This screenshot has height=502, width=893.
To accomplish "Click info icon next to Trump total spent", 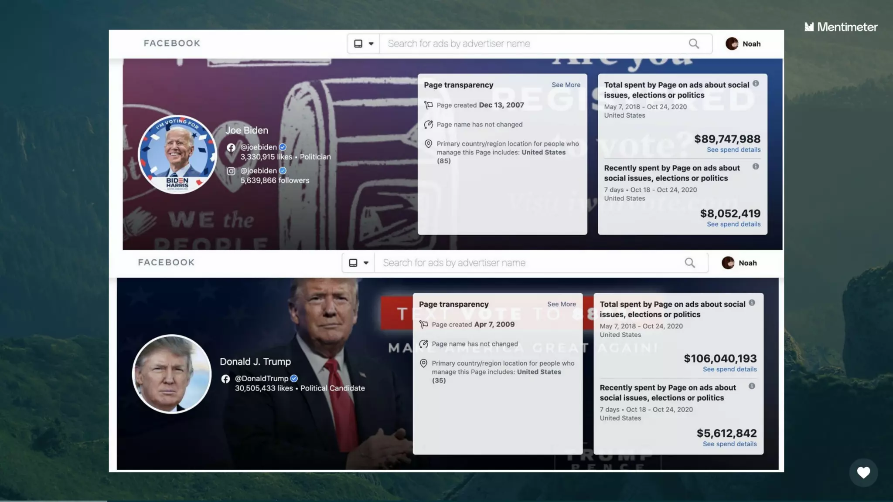I will click(x=752, y=303).
